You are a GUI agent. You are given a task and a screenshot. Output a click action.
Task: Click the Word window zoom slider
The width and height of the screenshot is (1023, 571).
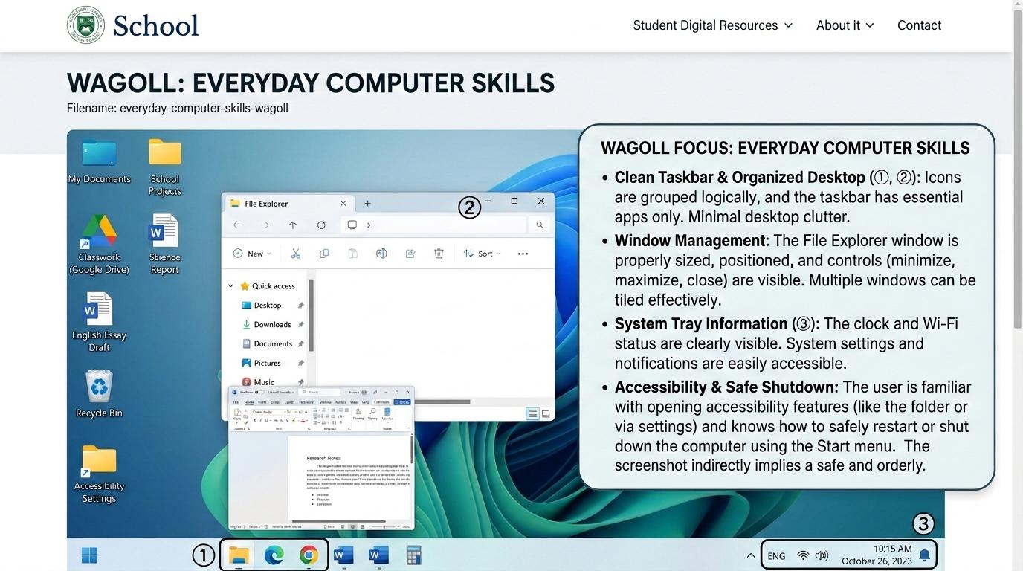click(x=384, y=526)
